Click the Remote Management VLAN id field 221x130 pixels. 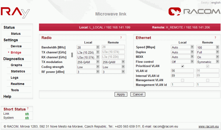tap(208, 85)
